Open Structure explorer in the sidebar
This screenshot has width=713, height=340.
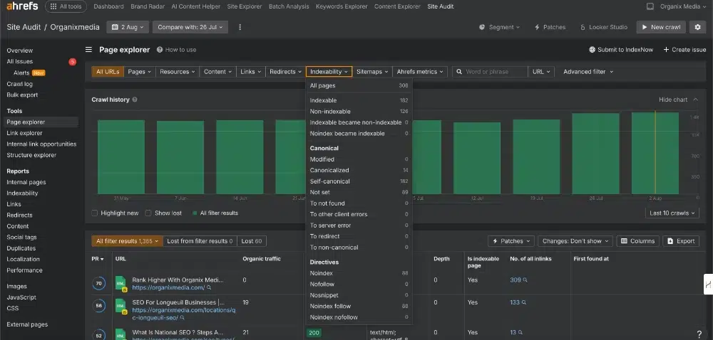[x=31, y=155]
